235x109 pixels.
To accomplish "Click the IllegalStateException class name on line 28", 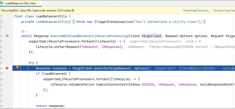I will 113,22.
